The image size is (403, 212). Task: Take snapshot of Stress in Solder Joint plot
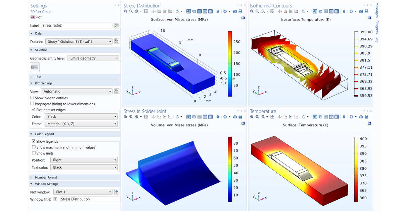tap(235, 117)
